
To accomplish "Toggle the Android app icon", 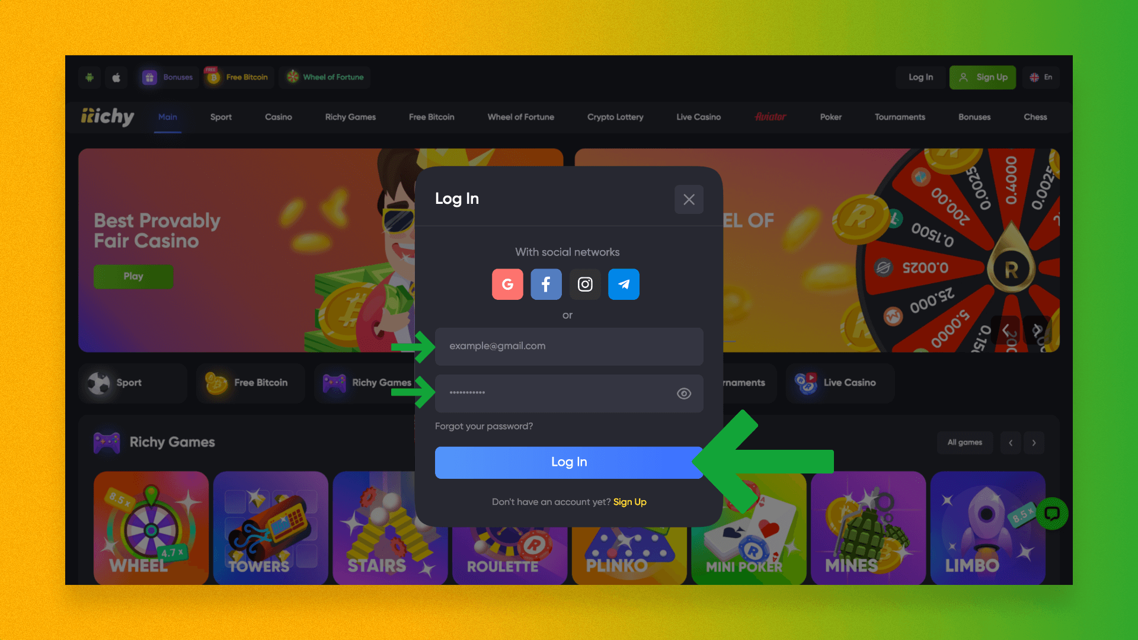I will click(x=89, y=76).
